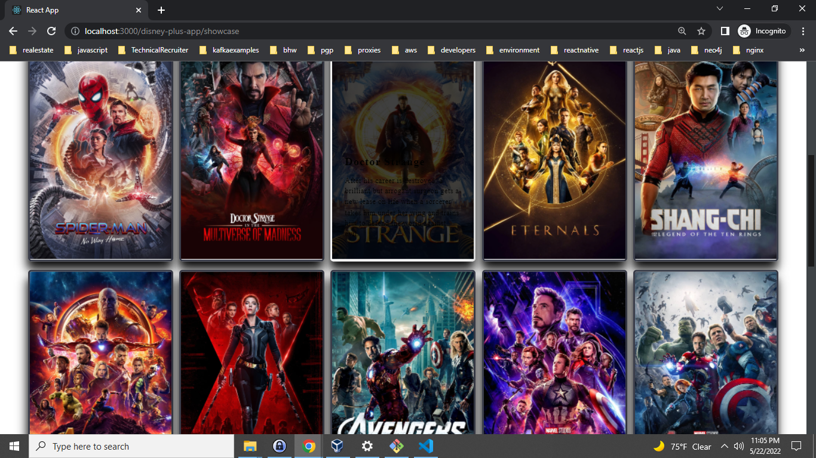Image resolution: width=816 pixels, height=458 pixels.
Task: Open Settings gear in the taskbar
Action: 367,446
